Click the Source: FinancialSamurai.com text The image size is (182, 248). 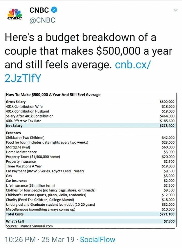[x=29, y=226]
